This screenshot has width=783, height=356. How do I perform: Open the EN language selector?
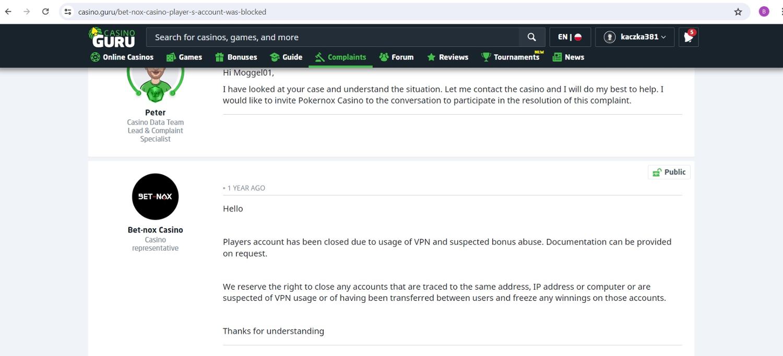[x=570, y=37]
